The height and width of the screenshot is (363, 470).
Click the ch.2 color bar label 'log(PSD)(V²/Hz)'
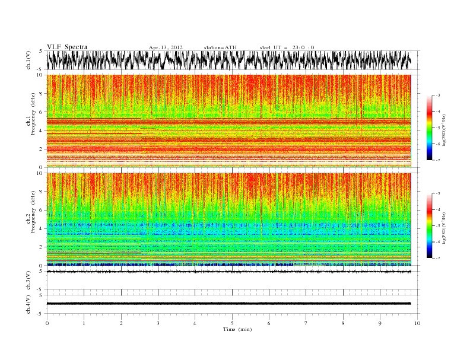(444, 228)
